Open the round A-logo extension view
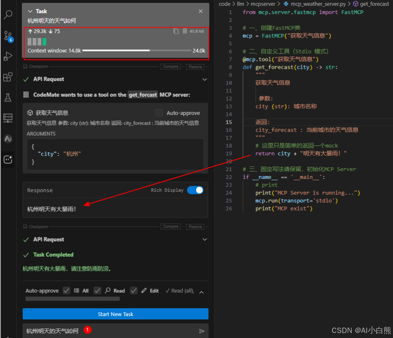The image size is (393, 338). tap(8, 138)
